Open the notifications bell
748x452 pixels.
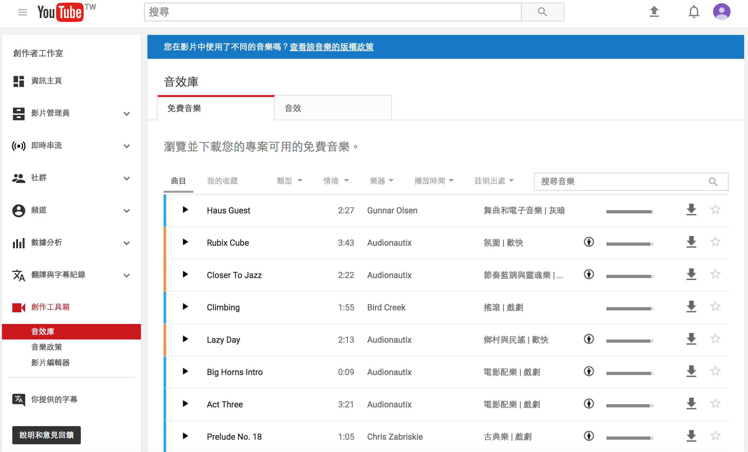pyautogui.click(x=694, y=12)
